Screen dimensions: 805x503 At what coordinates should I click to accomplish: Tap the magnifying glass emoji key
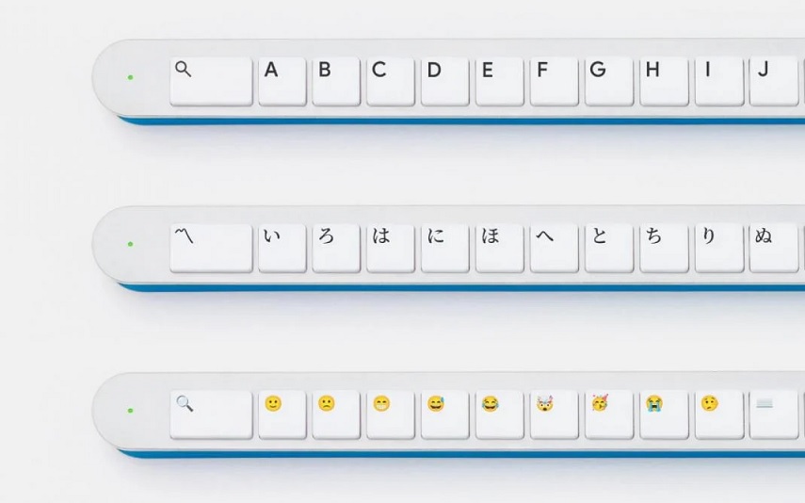point(211,414)
